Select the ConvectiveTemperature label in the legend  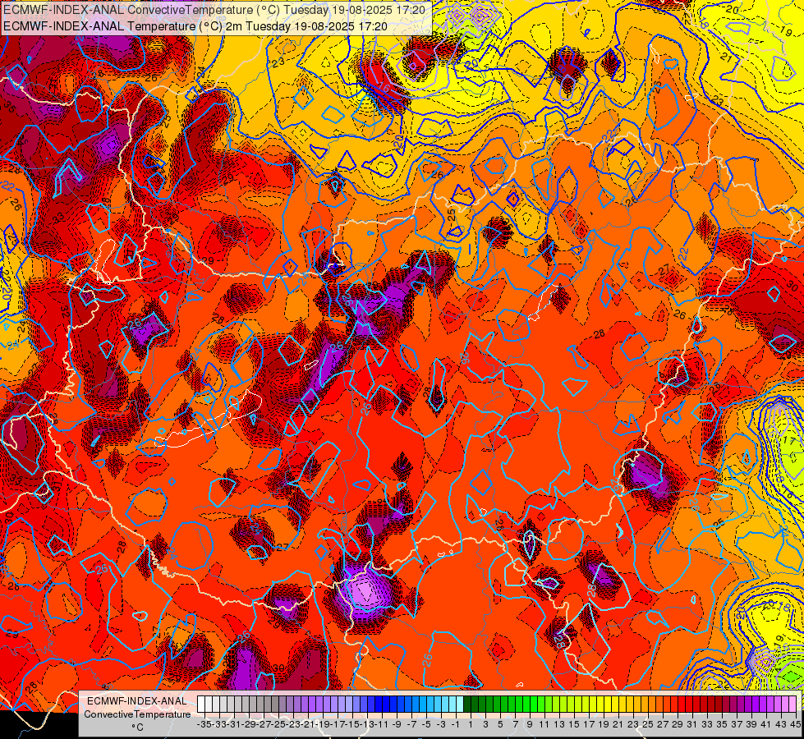click(137, 714)
